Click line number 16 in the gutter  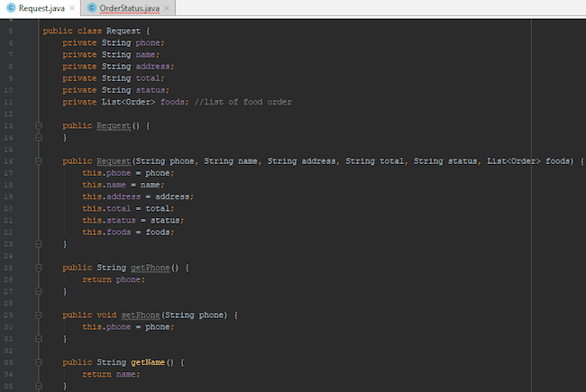[8, 161]
